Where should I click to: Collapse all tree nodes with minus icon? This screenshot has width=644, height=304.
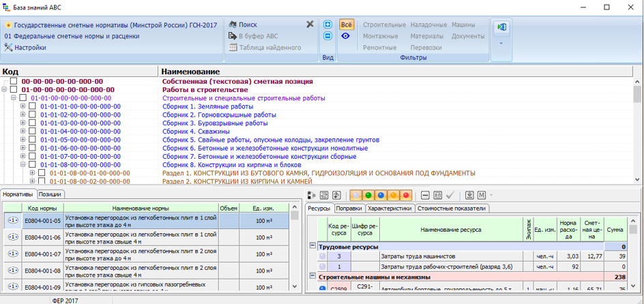click(x=327, y=36)
